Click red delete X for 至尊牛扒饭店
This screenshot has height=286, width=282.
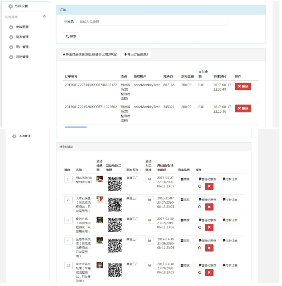209,248
